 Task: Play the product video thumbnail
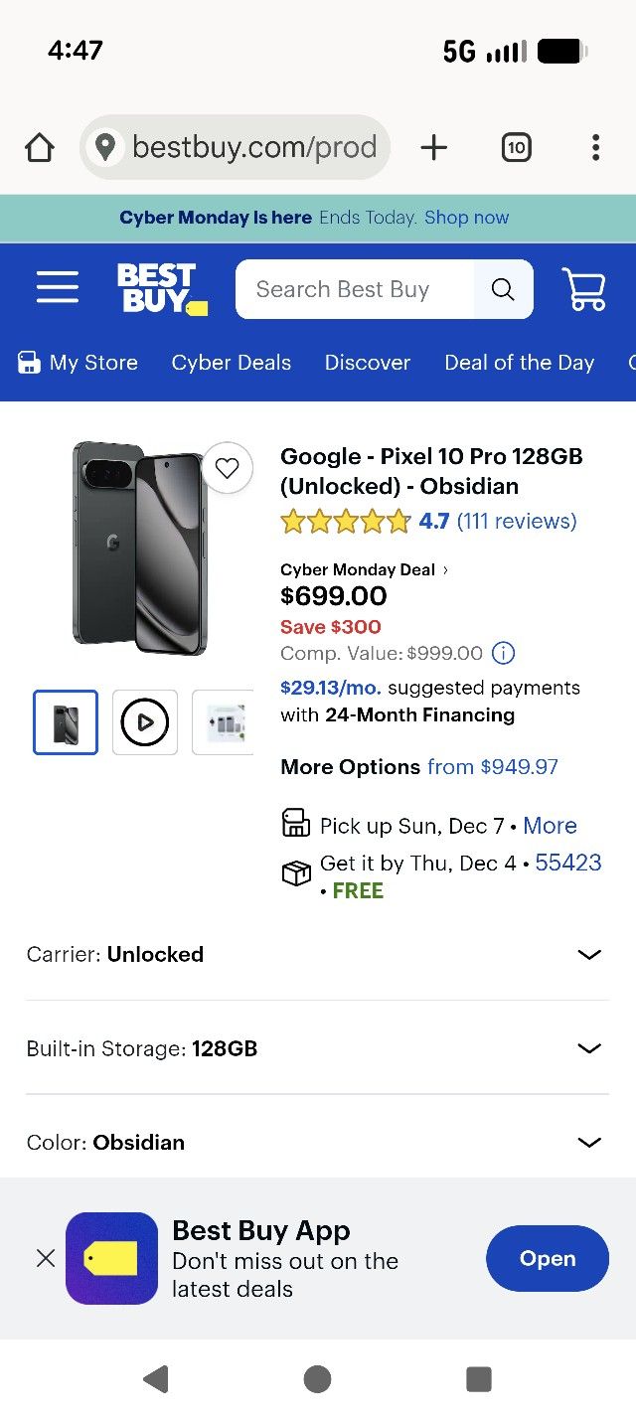point(144,722)
